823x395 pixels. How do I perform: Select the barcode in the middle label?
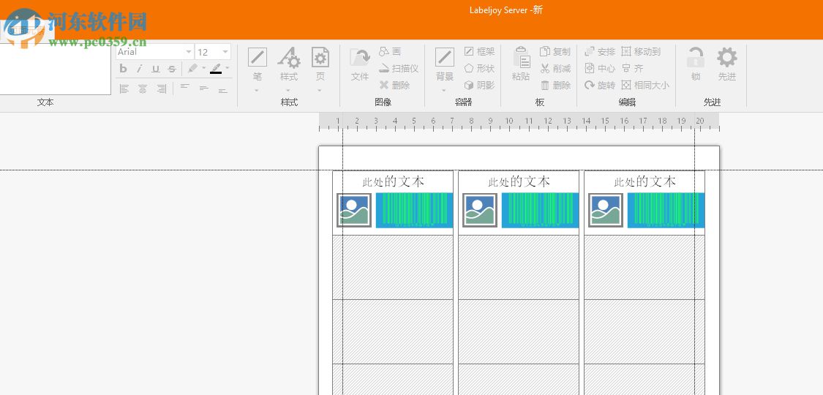pos(540,211)
